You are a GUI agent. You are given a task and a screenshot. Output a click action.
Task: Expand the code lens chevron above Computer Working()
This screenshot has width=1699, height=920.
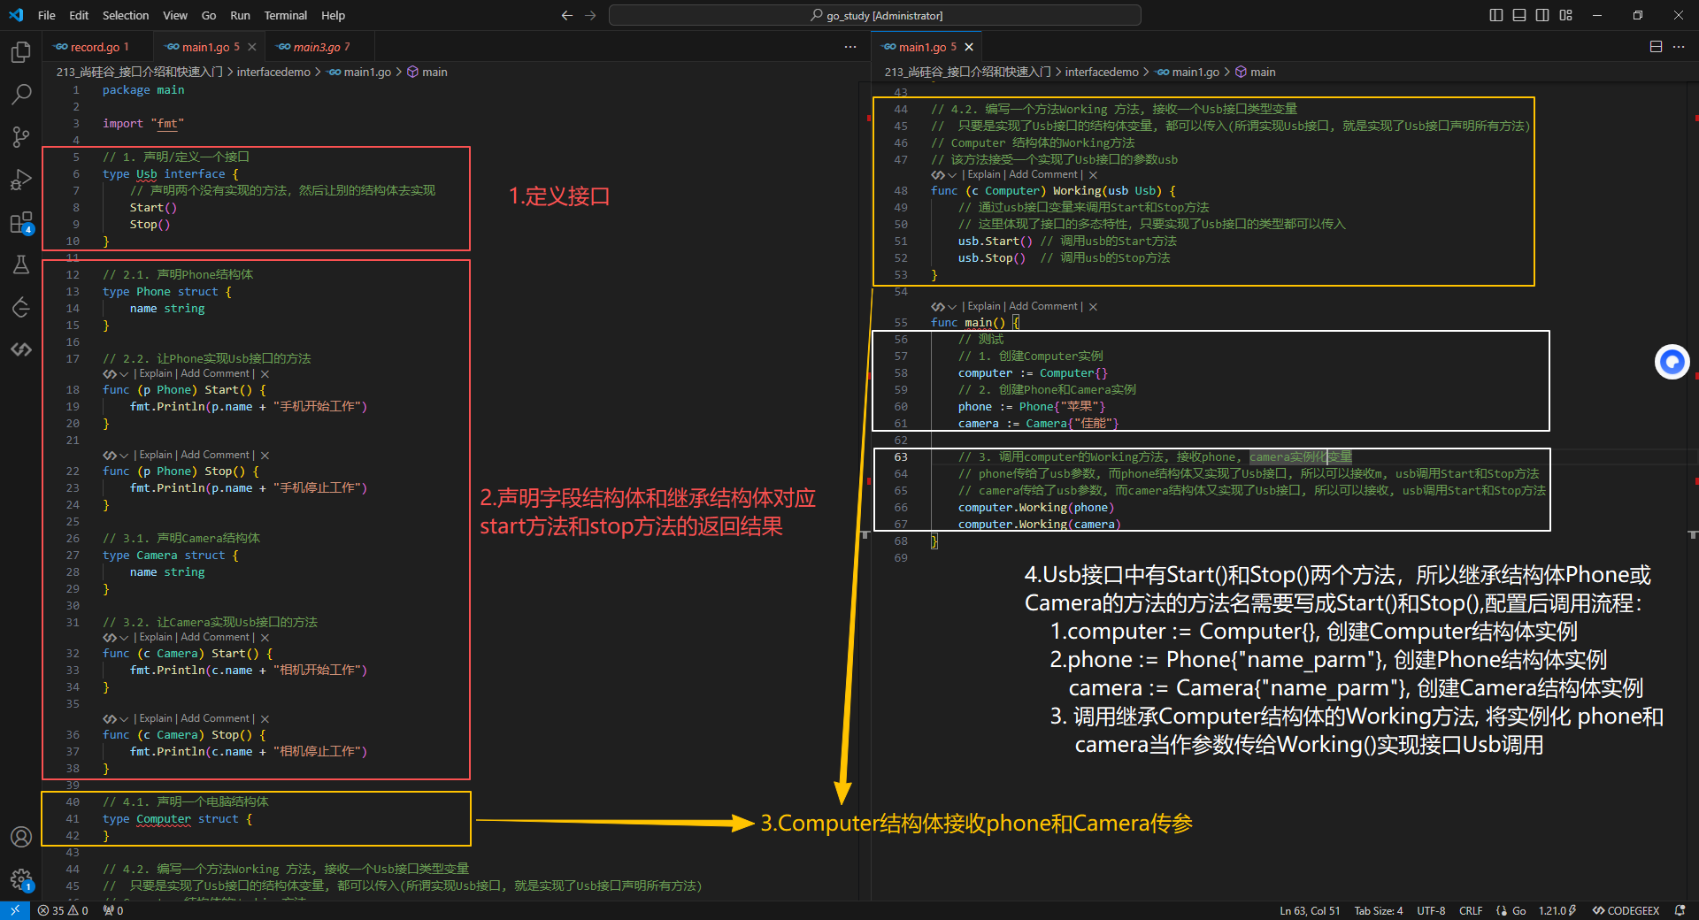[951, 175]
